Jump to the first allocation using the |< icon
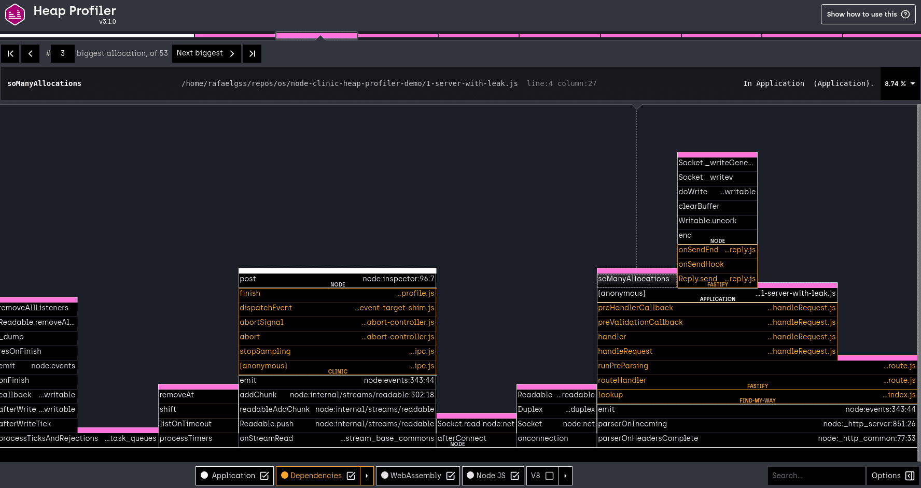This screenshot has width=921, height=488. pyautogui.click(x=10, y=53)
